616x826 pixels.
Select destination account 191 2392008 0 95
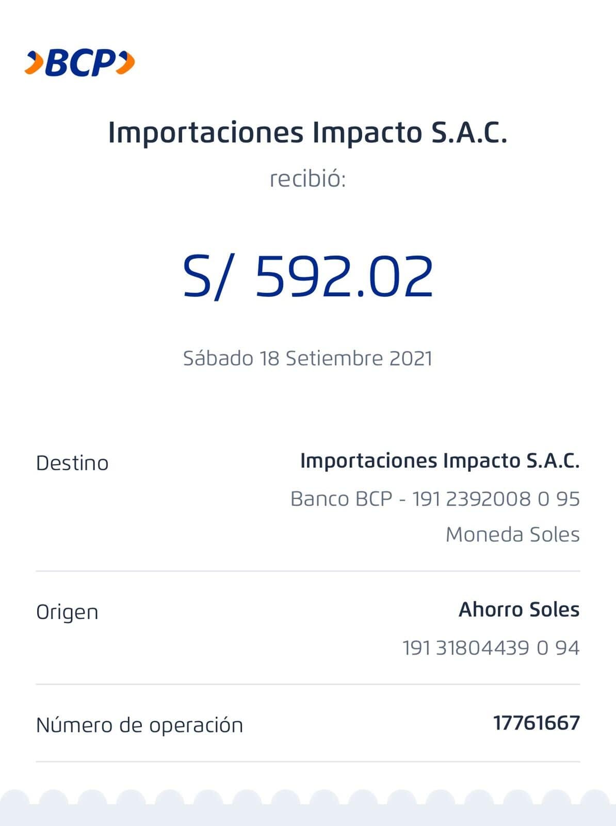(x=495, y=499)
